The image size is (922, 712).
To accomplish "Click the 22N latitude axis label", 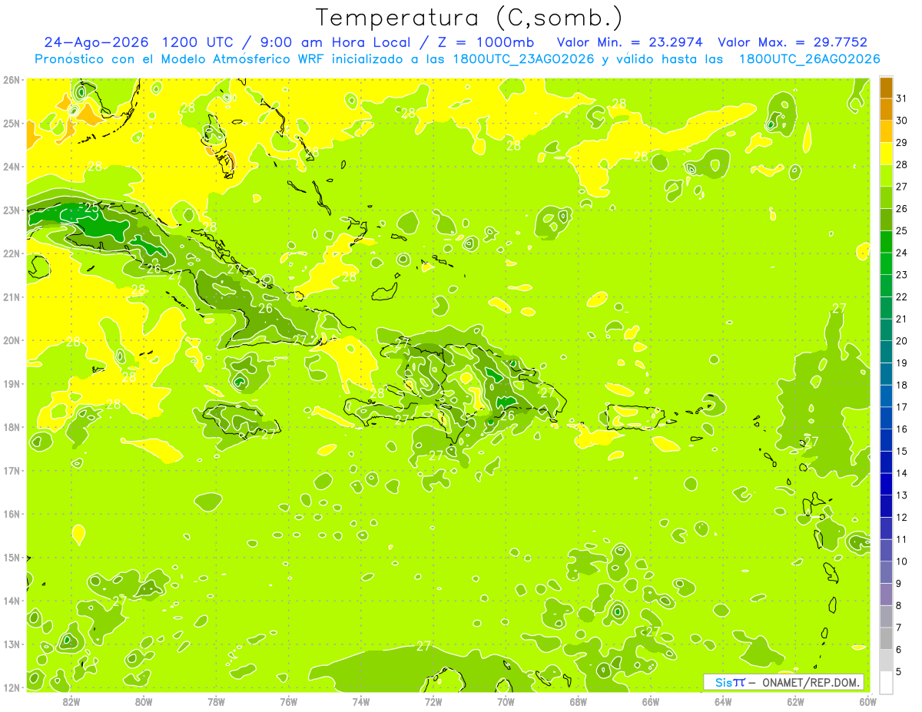I will pos(12,253).
